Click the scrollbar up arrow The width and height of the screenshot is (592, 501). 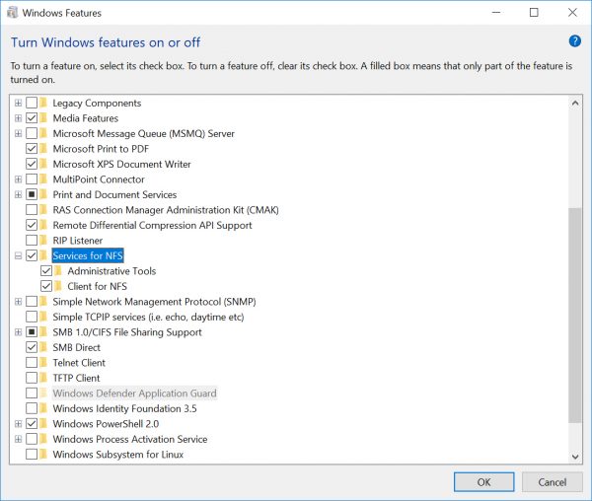pyautogui.click(x=575, y=103)
